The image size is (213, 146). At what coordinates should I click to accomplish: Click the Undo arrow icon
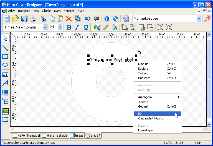(x=88, y=19)
